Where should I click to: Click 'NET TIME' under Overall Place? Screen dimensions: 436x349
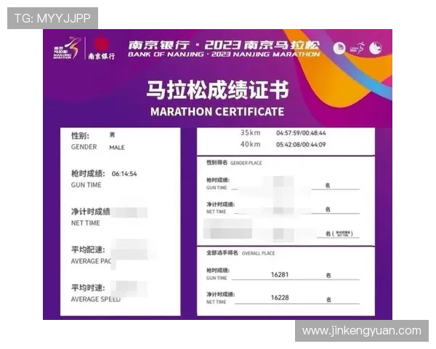tap(216, 302)
